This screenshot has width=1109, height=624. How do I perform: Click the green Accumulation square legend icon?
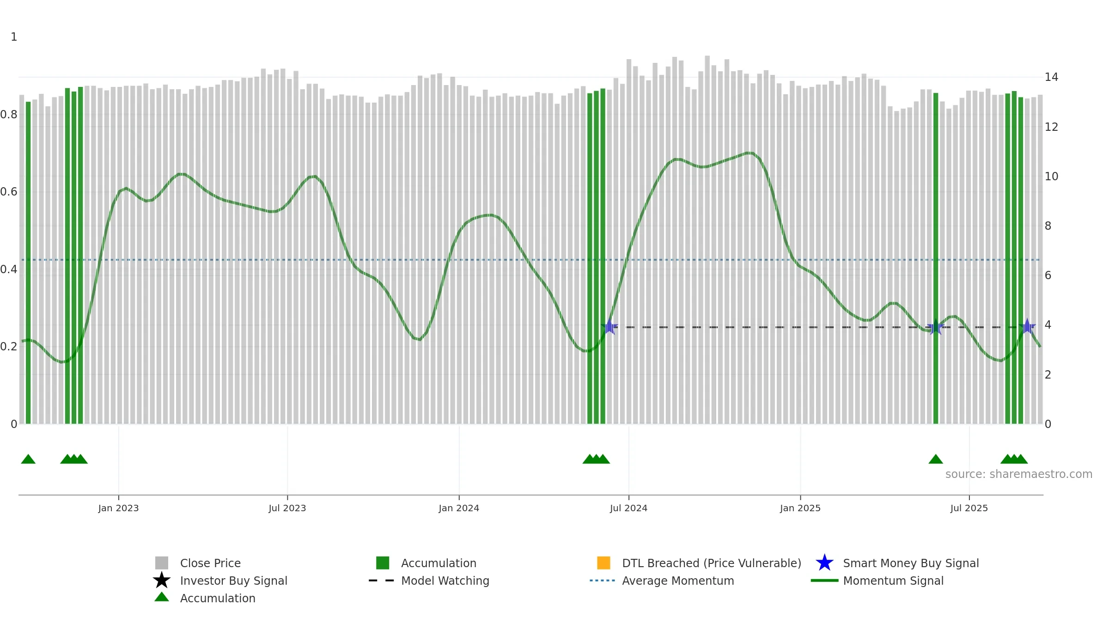pos(383,563)
